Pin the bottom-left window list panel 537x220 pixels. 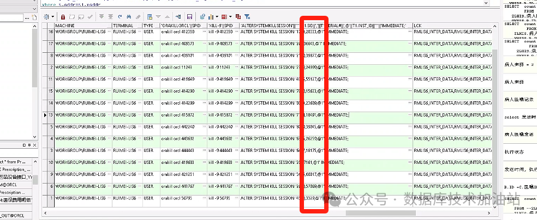tap(29, 145)
